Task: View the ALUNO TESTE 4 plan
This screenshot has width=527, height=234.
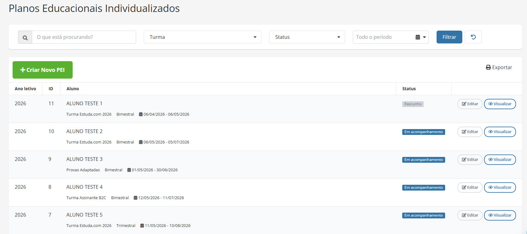Action: pos(500,188)
